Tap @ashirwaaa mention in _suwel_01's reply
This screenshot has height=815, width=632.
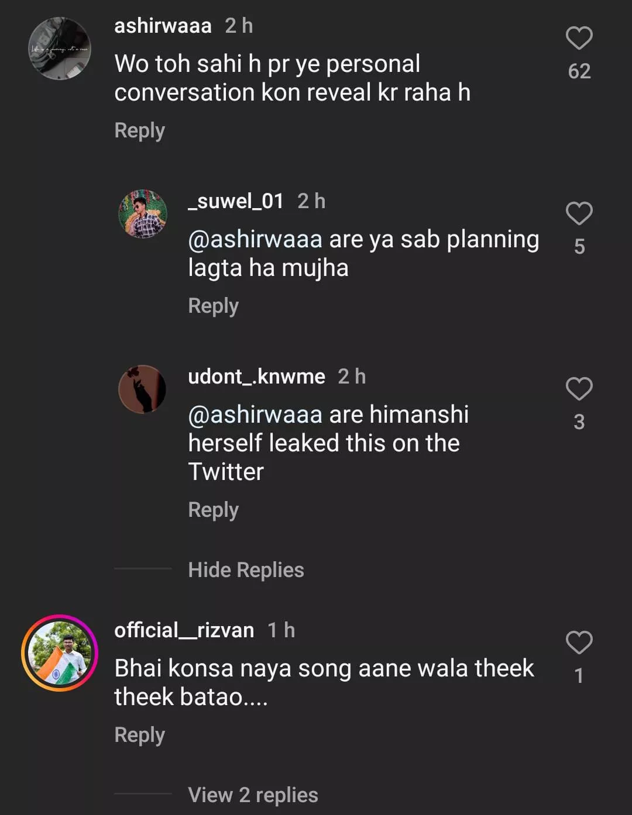[x=255, y=240]
